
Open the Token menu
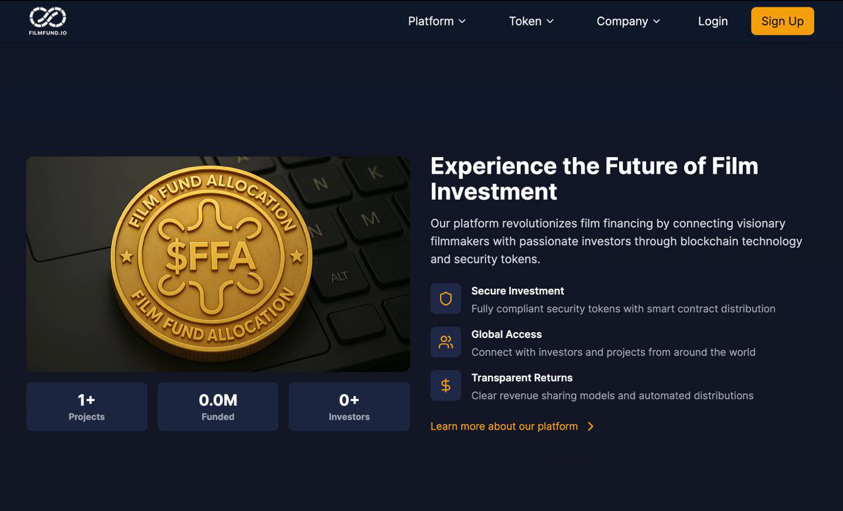point(525,21)
